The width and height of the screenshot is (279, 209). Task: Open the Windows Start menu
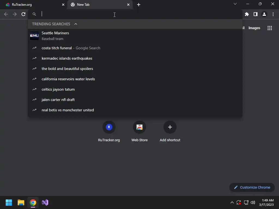(9, 202)
